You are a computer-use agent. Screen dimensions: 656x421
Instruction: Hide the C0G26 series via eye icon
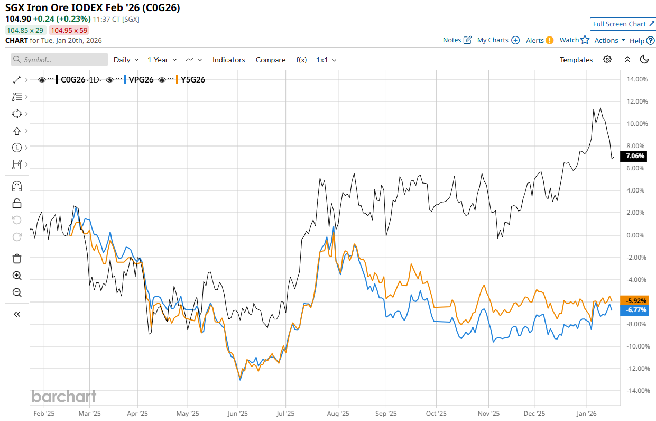pyautogui.click(x=42, y=80)
